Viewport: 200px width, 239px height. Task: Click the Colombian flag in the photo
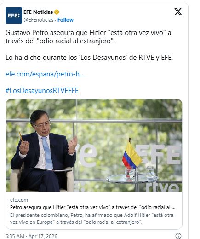132,155
